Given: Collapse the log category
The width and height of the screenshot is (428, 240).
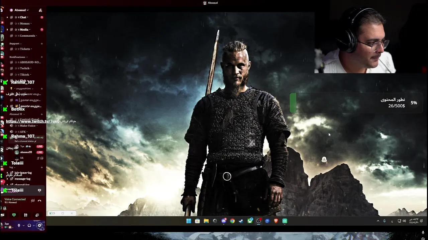Looking at the screenshot, I should click(x=12, y=167).
